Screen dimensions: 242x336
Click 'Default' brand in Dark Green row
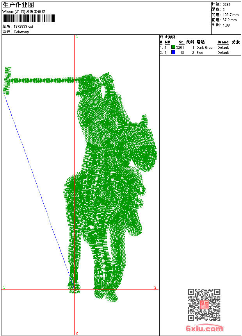223,48
